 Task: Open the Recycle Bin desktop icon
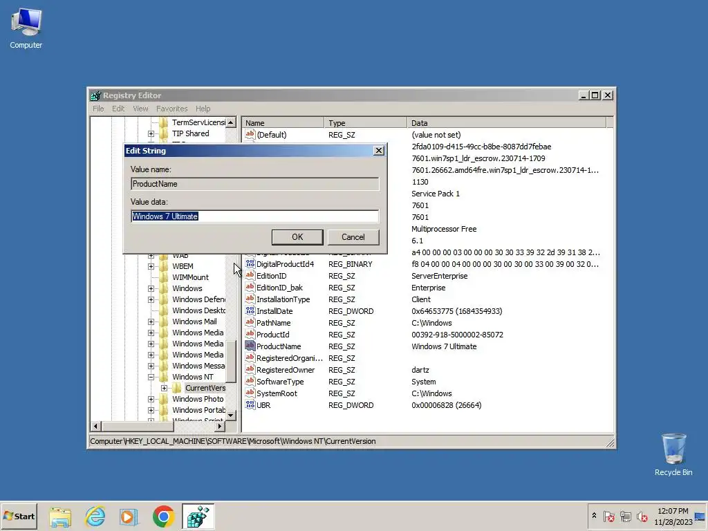tap(673, 454)
